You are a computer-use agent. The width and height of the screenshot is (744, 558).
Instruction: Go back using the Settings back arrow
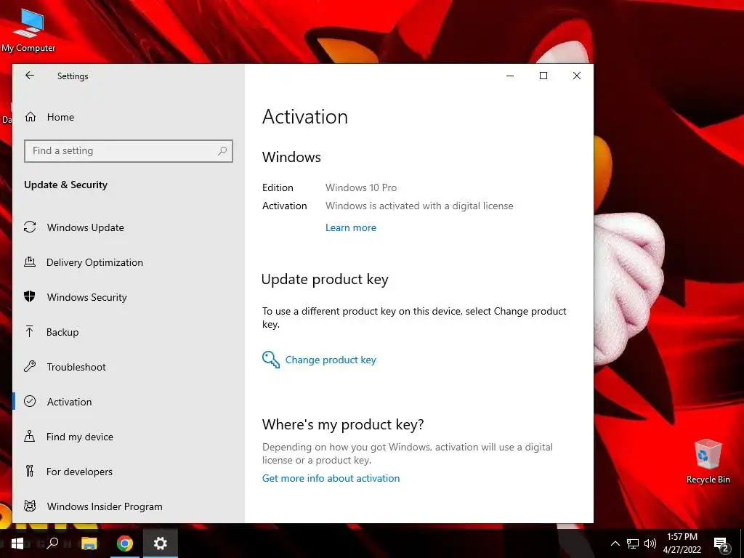(30, 76)
